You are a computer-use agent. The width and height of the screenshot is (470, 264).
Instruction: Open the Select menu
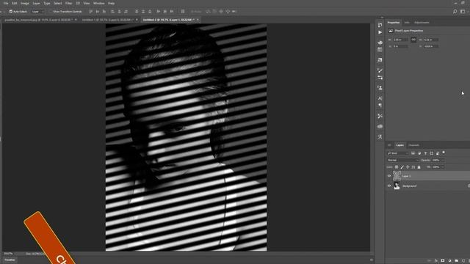[57, 3]
